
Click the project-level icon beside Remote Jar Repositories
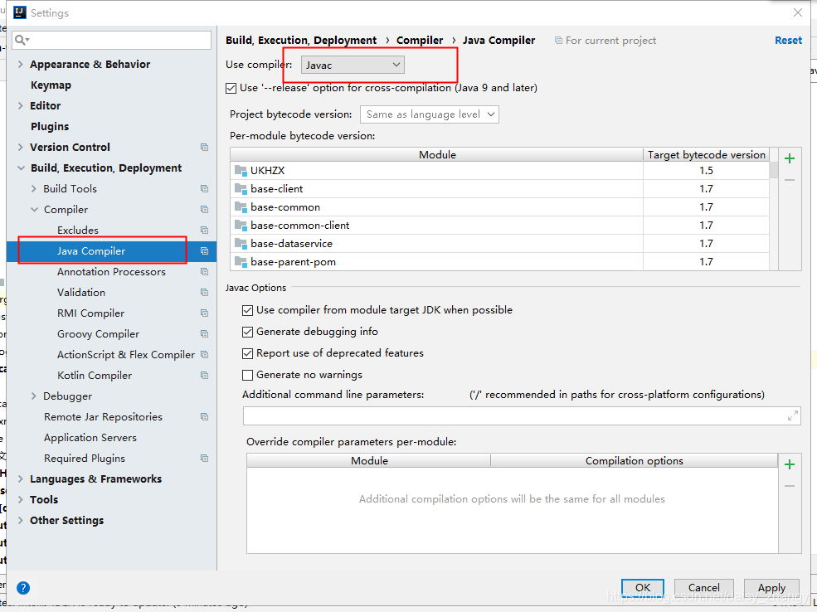pos(204,416)
